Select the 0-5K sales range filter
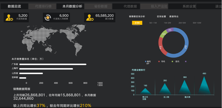The width and height of the screenshot is (222, 108). pos(137,23)
